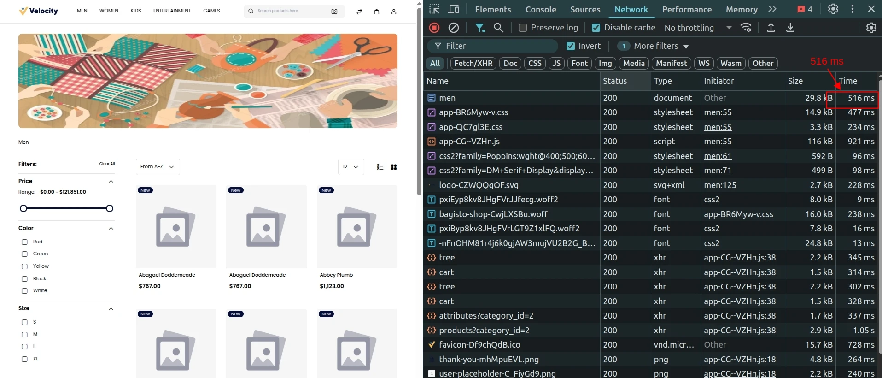The width and height of the screenshot is (882, 378).
Task: Collapse the Price filter section
Action: point(111,181)
